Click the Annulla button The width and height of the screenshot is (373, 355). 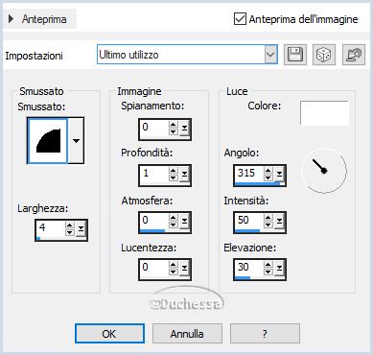(187, 334)
